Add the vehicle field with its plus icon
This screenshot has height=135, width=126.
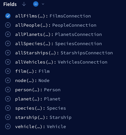coord(8,126)
